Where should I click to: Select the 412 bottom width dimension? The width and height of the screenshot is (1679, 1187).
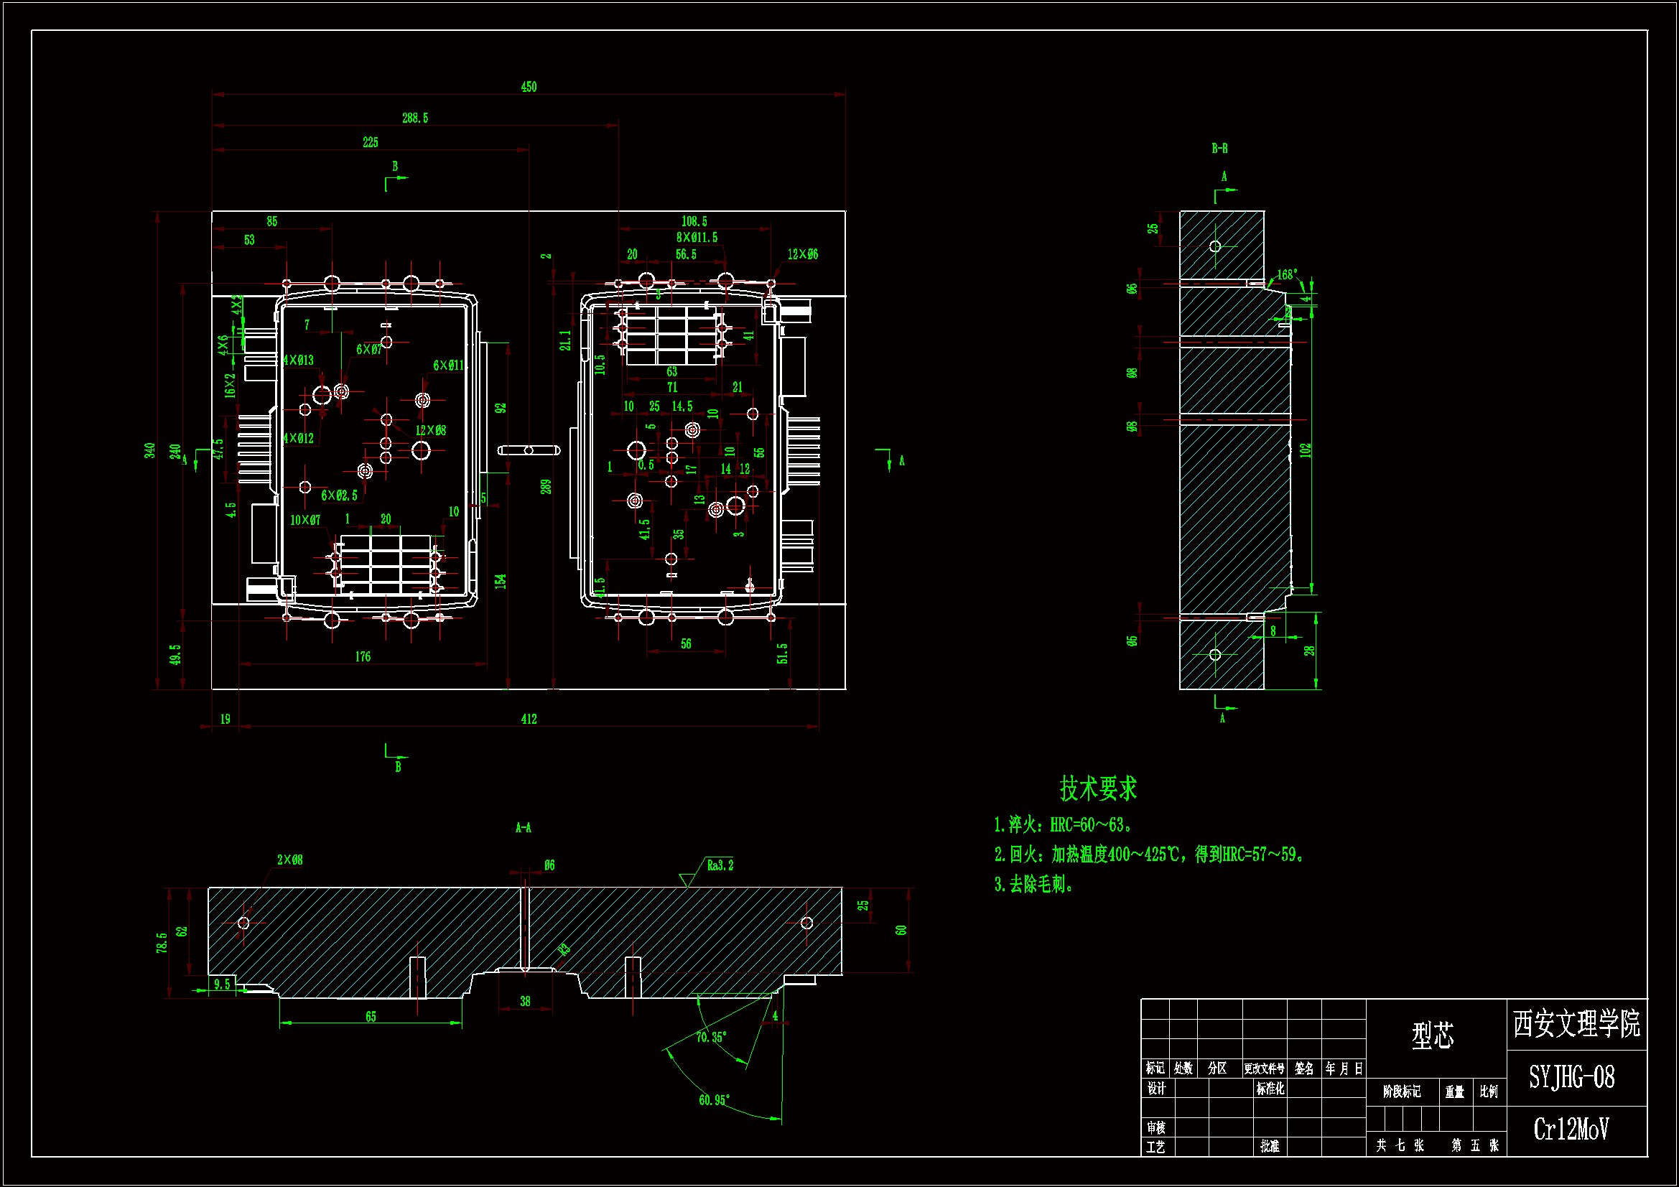(529, 719)
